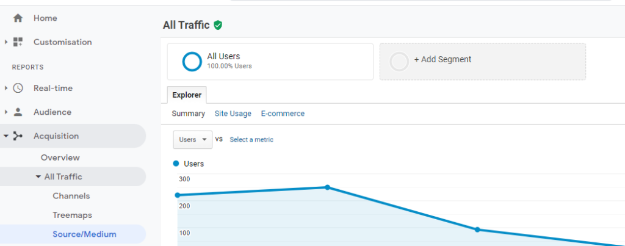Go to Acquisition Overview
Viewport: 625px width, 246px height.
pyautogui.click(x=60, y=157)
